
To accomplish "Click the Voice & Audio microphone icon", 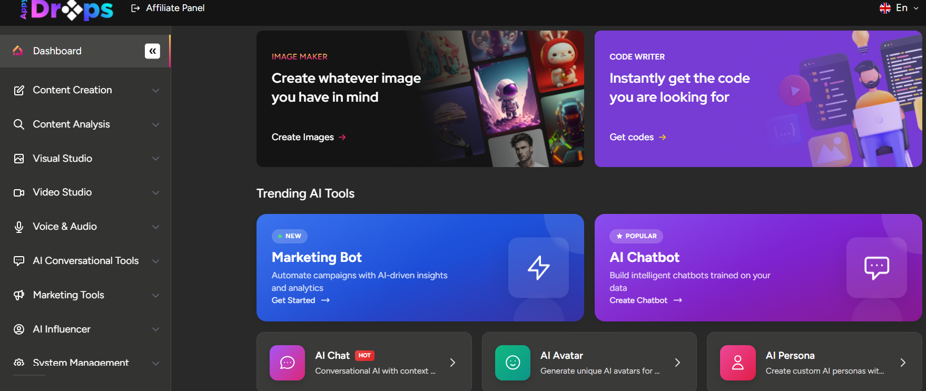I will point(19,227).
